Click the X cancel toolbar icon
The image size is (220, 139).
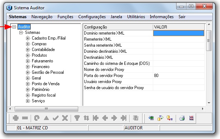click(65, 118)
